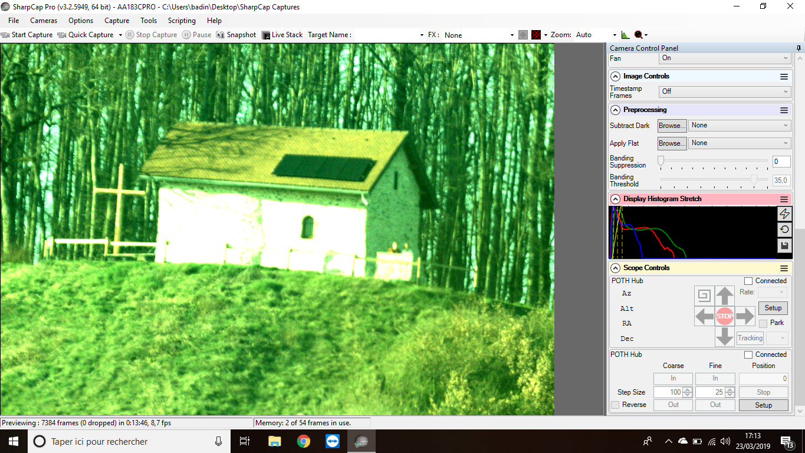Toggle the selection area square icon
805x453 pixels.
523,35
